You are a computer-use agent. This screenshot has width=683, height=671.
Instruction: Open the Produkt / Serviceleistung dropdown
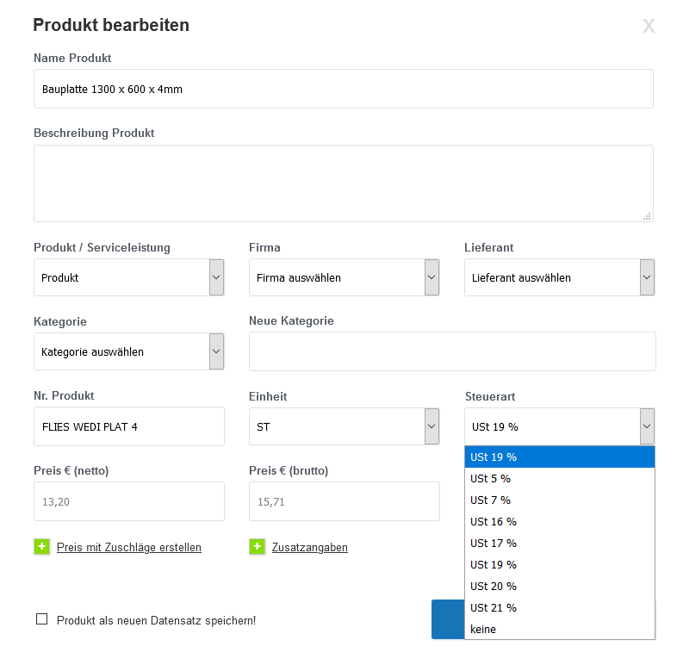tap(129, 277)
